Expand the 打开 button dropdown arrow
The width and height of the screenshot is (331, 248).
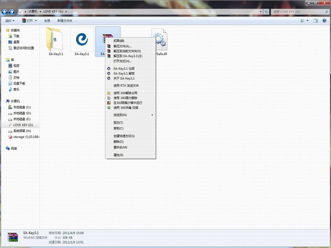coord(36,21)
